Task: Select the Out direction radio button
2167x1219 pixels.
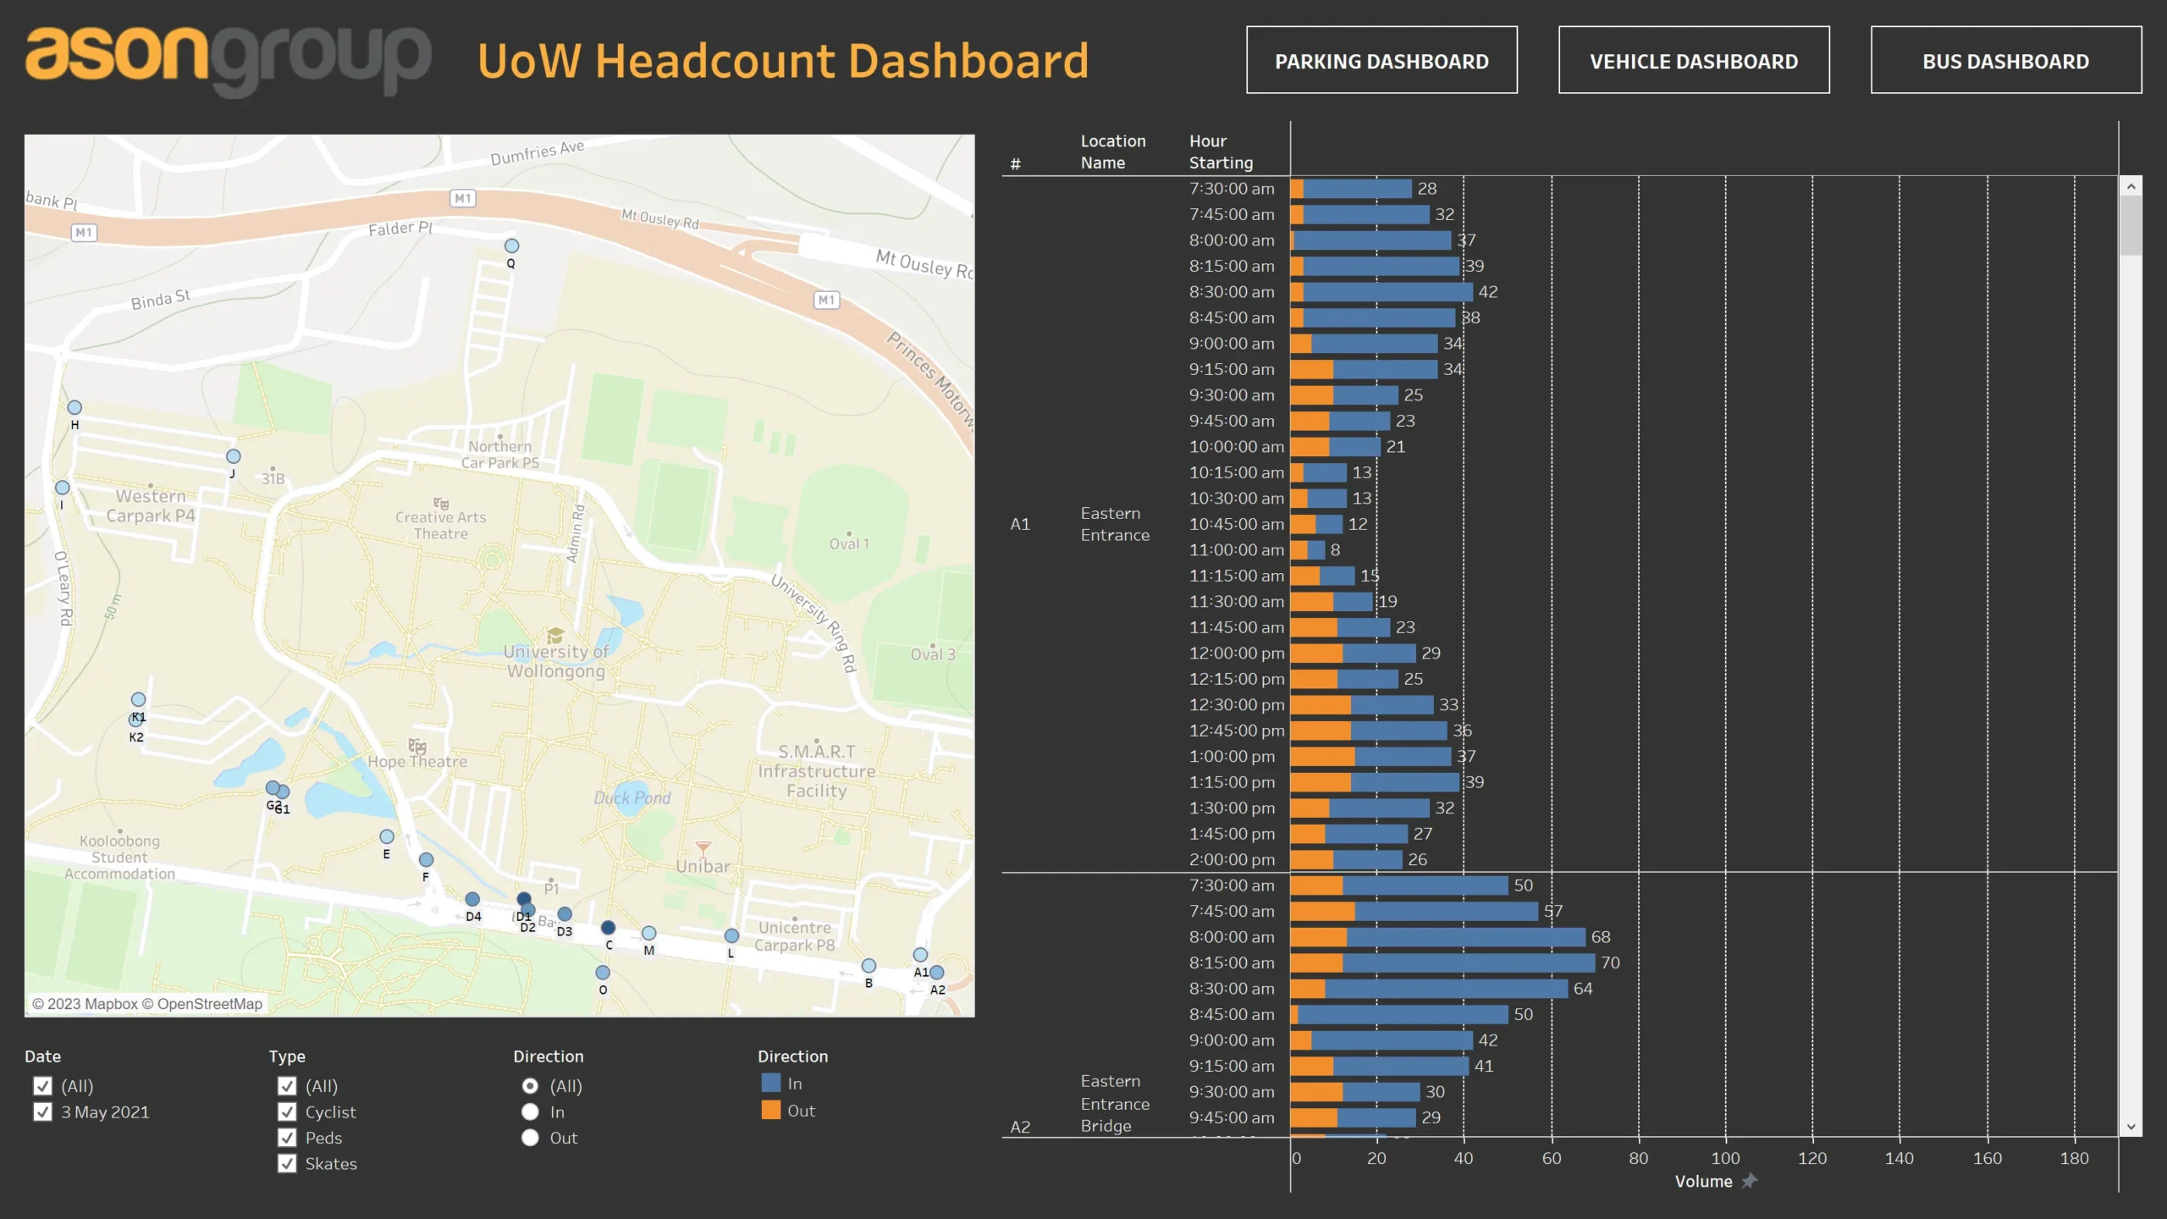Action: [x=530, y=1138]
